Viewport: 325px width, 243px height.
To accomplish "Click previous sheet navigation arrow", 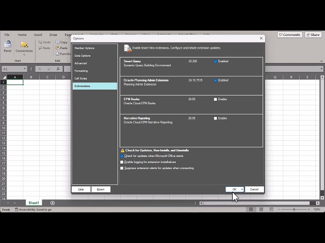I will pyautogui.click(x=8, y=203).
